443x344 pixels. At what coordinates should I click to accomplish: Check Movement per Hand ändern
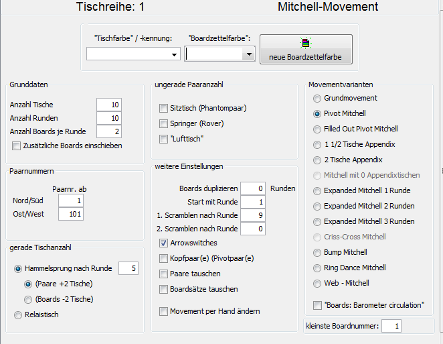point(163,311)
